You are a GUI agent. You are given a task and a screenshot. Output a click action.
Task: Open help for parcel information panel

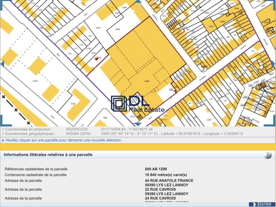pos(268,155)
